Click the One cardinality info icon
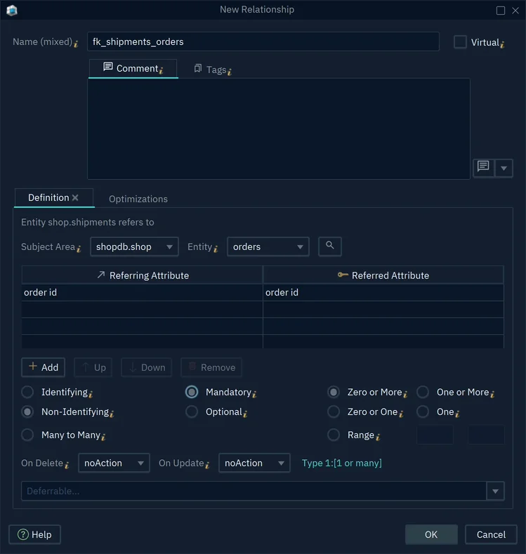 [457, 414]
